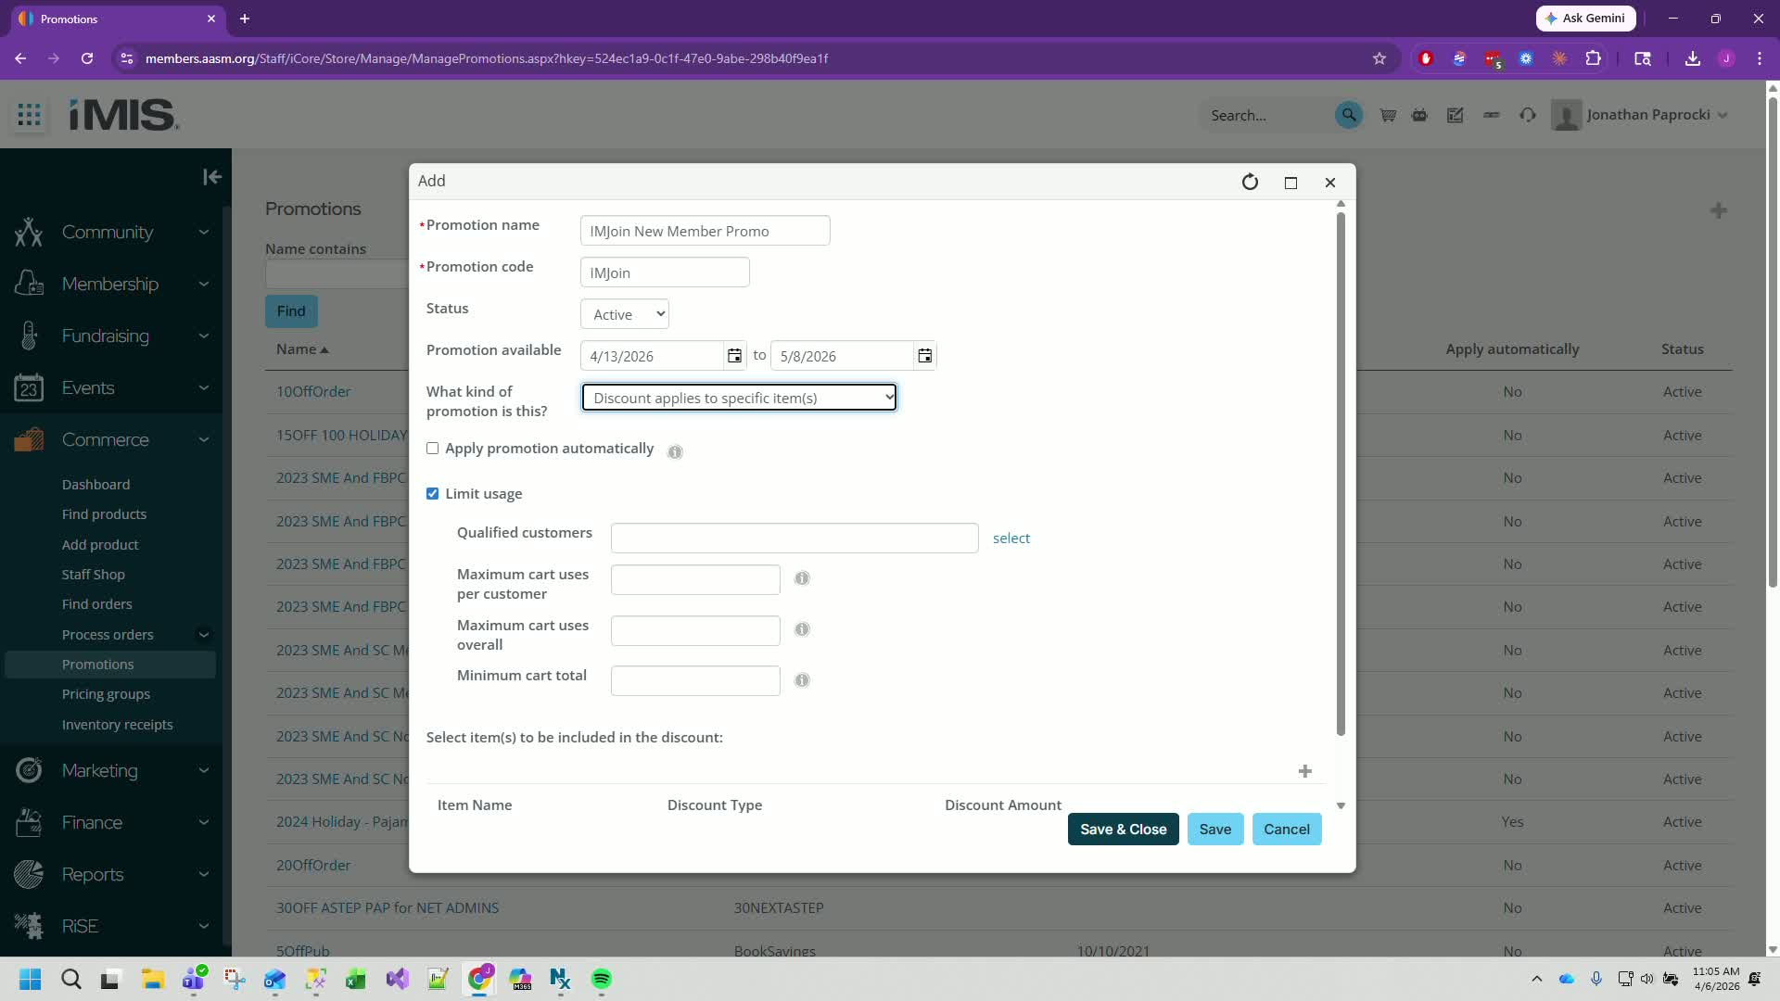
Task: Click scroll-down arrow of dialog scrollbar
Action: (x=1341, y=806)
